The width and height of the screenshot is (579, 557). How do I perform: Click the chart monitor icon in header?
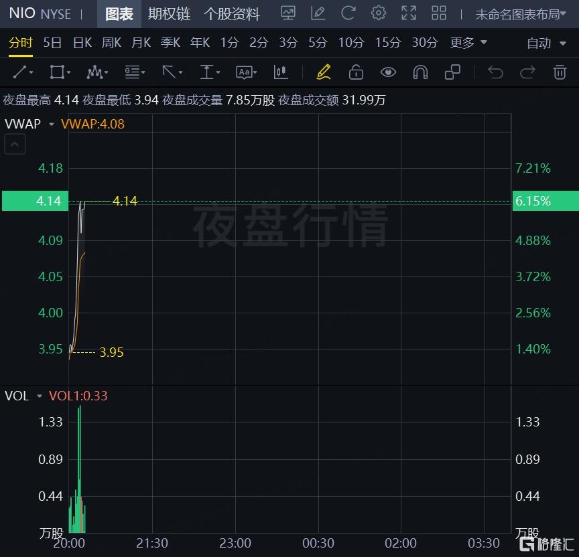[x=287, y=13]
